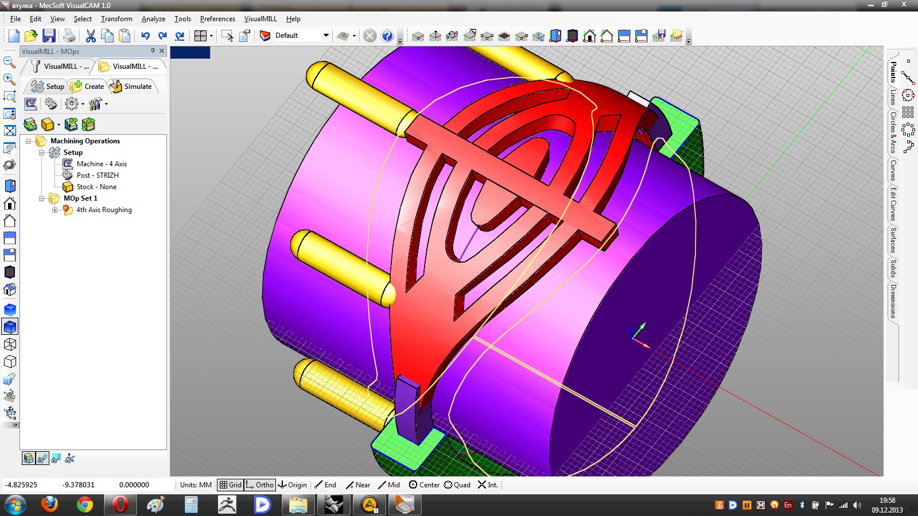This screenshot has width=918, height=516.
Task: Click the stock box icon in MOps panel
Action: 48,124
